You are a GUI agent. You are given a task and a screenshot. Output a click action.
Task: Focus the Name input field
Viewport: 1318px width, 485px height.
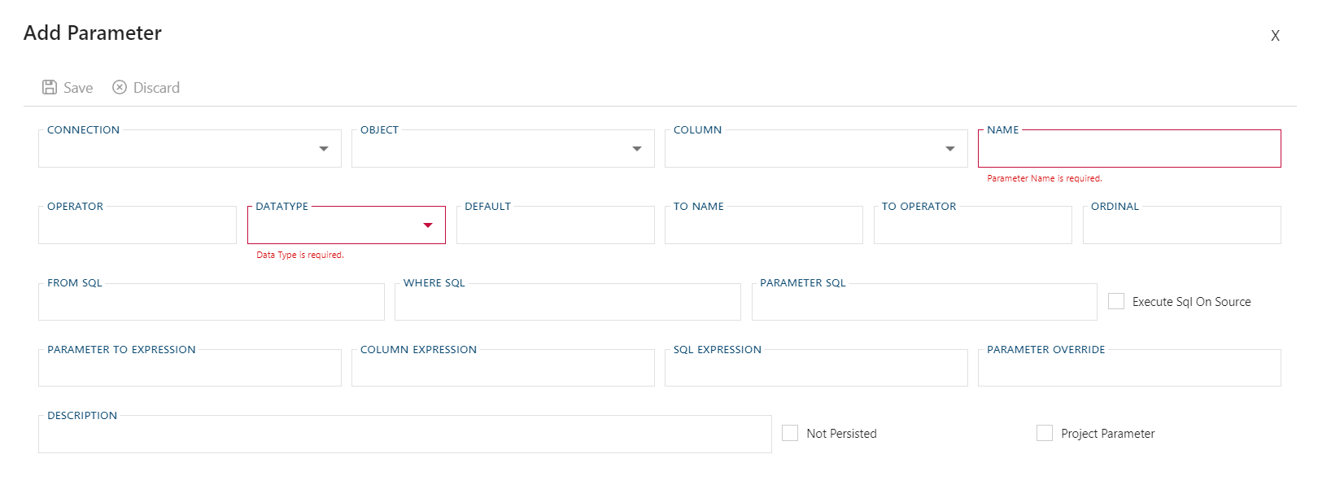(x=1129, y=150)
